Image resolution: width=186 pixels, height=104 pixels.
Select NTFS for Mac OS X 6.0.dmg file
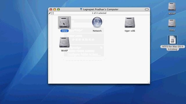pyautogui.click(x=172, y=40)
